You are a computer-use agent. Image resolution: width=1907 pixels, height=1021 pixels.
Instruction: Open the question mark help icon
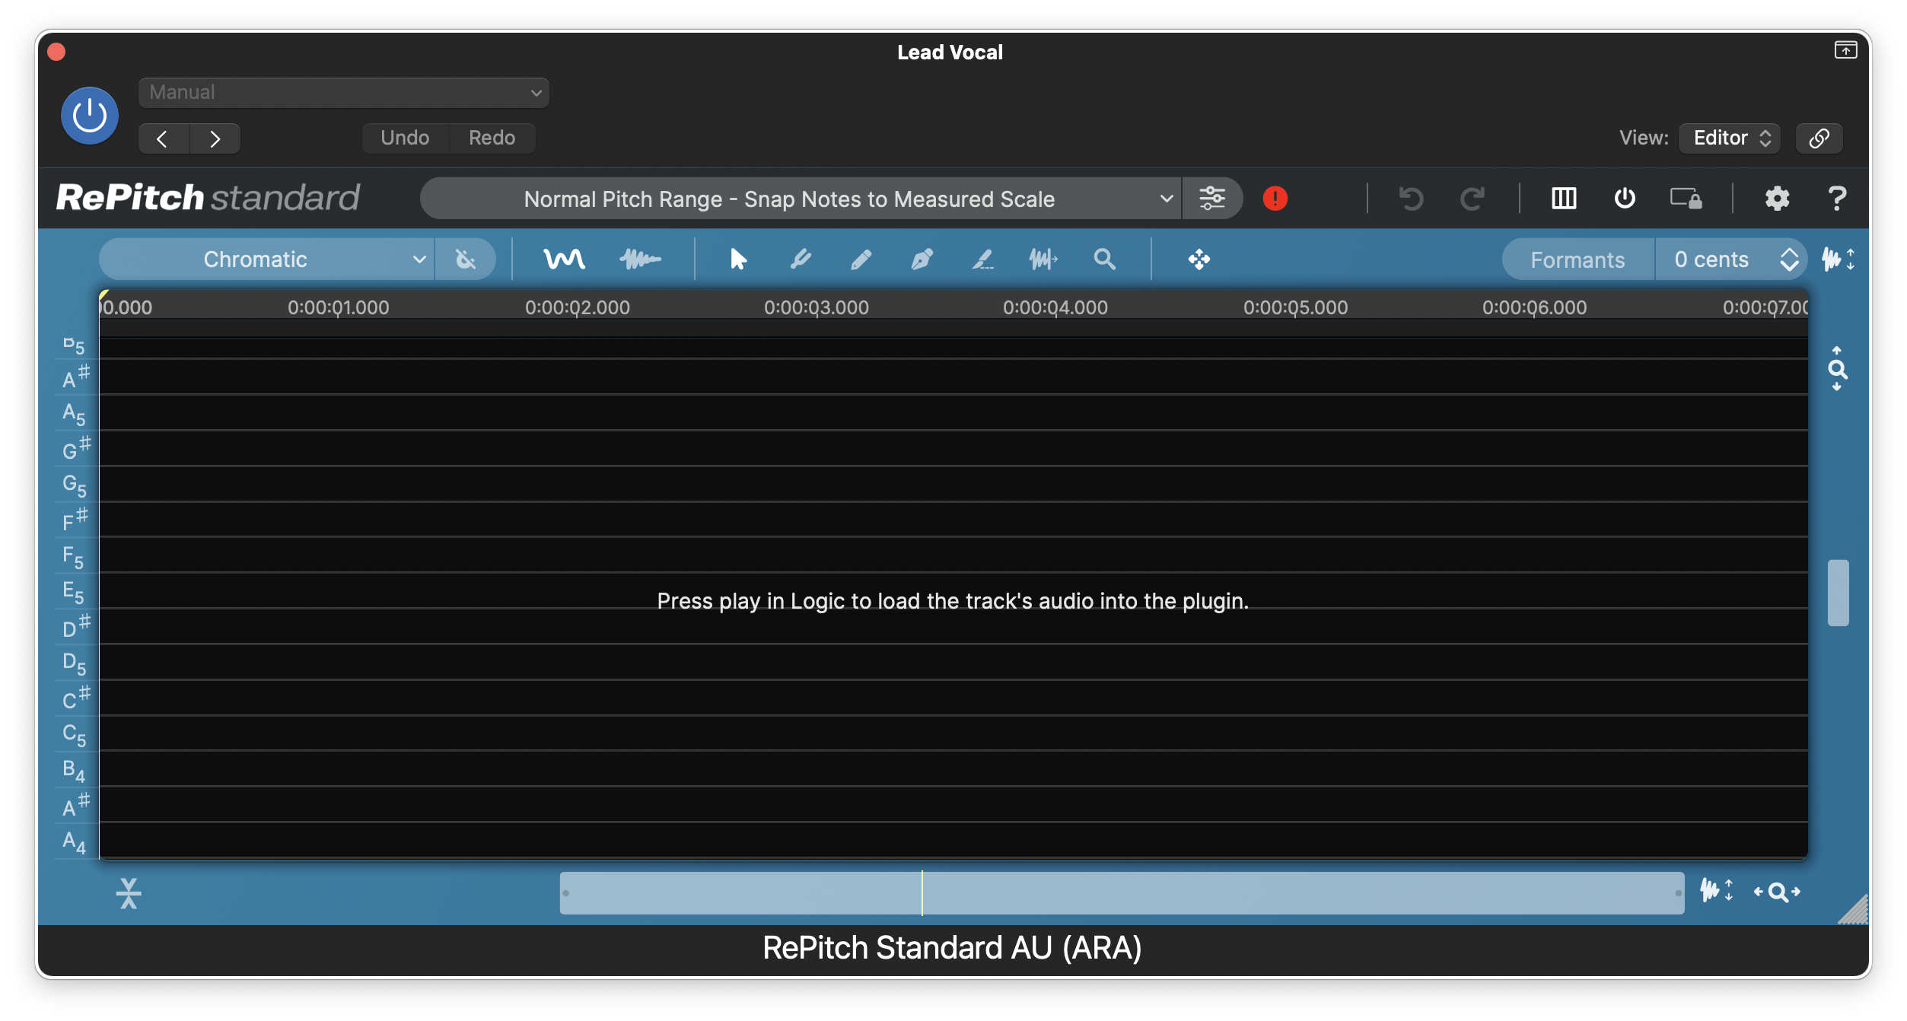click(1836, 199)
